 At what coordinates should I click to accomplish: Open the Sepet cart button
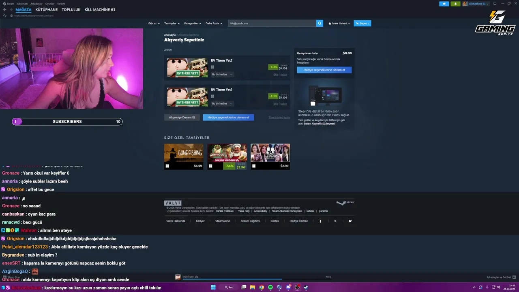point(362,24)
